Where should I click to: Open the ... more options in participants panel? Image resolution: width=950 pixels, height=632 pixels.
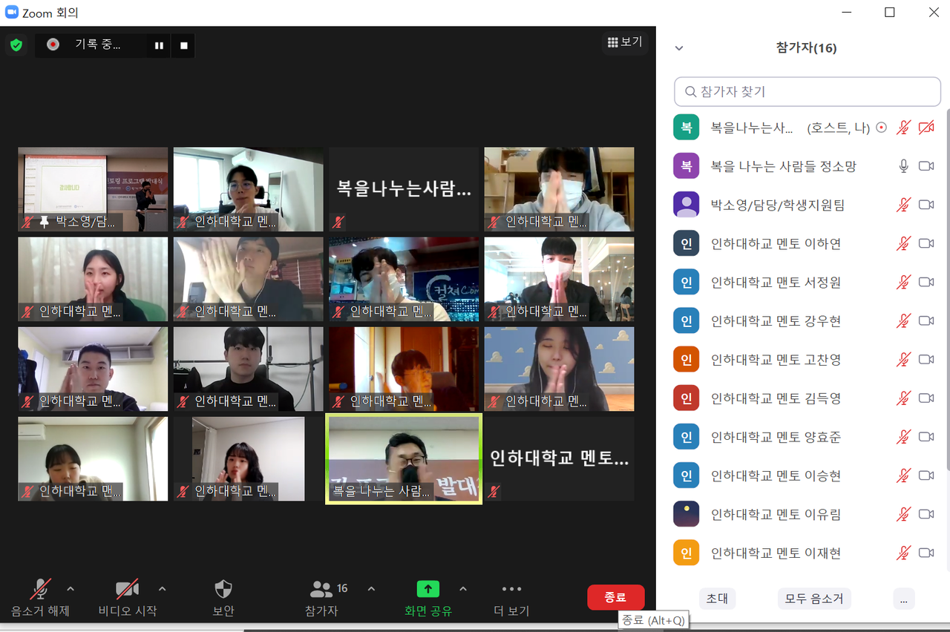click(x=903, y=599)
